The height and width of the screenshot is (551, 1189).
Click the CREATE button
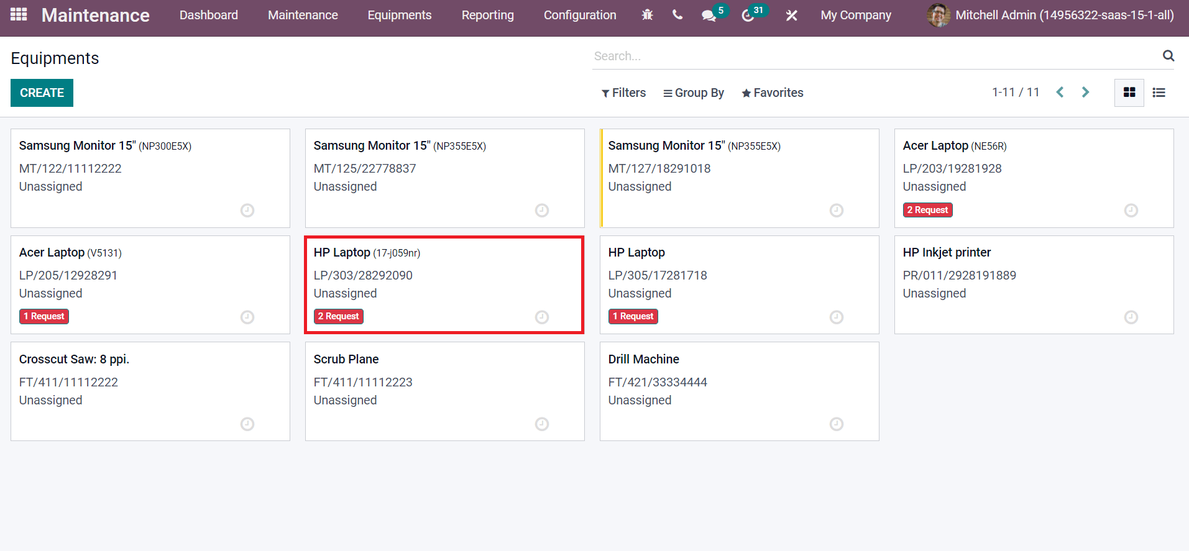[42, 93]
